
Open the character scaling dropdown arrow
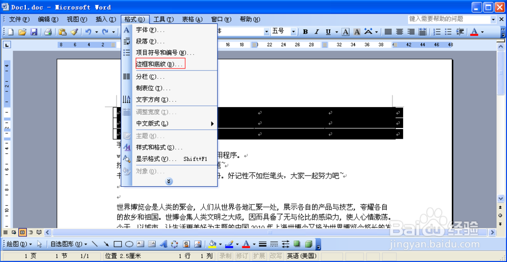point(377,32)
